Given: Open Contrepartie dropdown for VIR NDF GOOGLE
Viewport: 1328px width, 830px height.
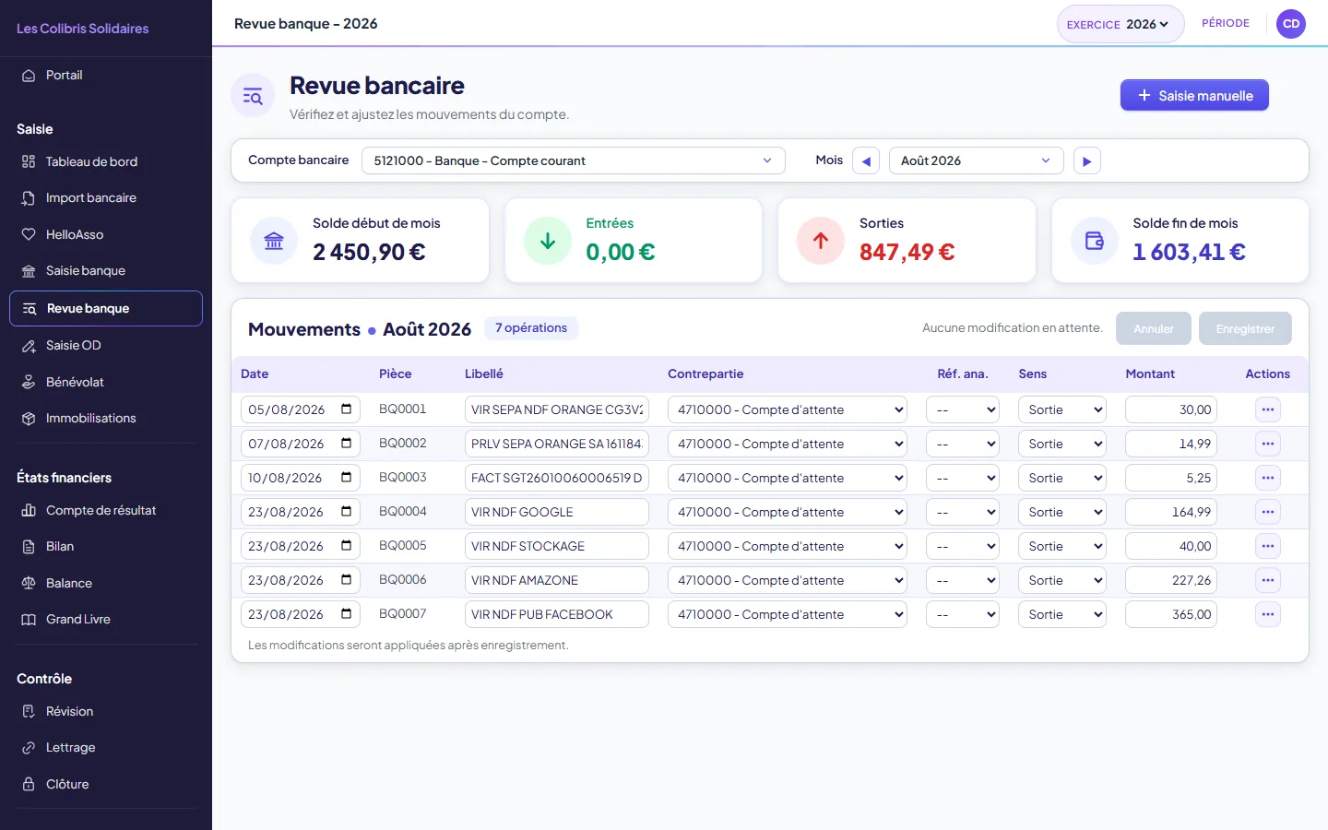Looking at the screenshot, I should pos(788,512).
